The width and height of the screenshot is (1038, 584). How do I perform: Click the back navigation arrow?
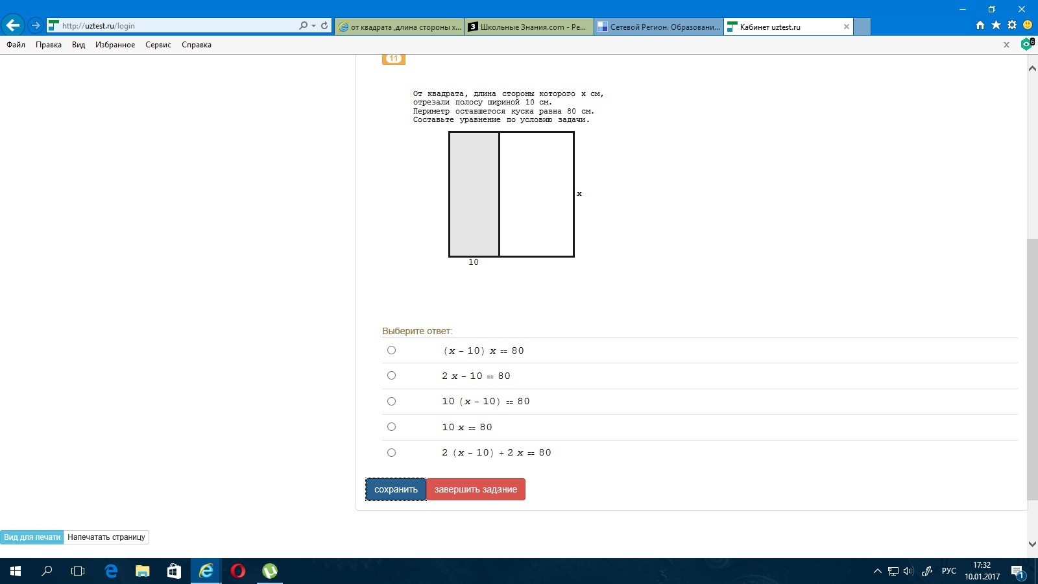(x=12, y=25)
